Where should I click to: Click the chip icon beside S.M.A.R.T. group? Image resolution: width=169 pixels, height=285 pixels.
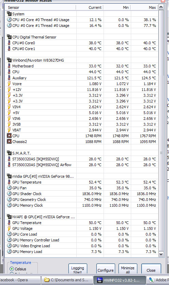point(9,153)
